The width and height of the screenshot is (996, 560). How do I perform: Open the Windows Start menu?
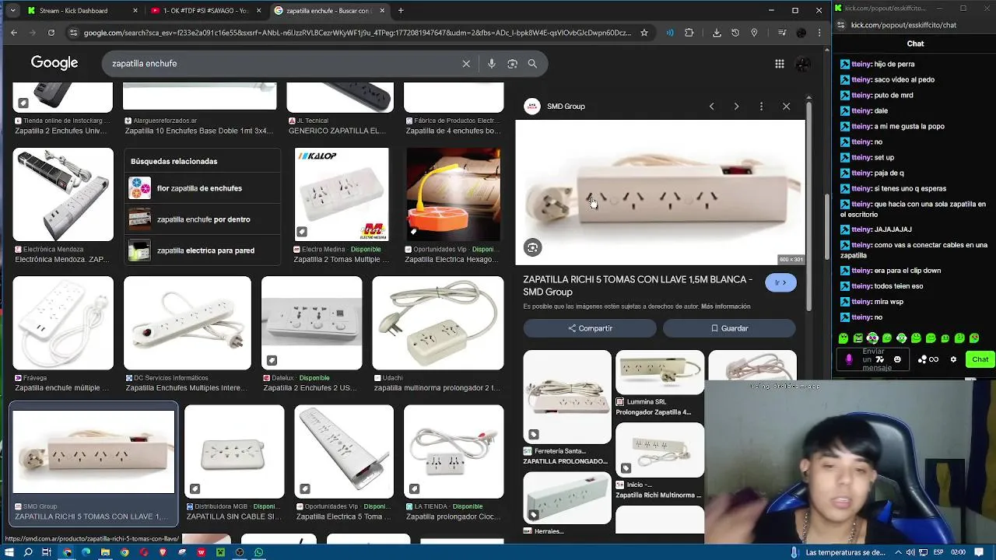pyautogui.click(x=9, y=552)
